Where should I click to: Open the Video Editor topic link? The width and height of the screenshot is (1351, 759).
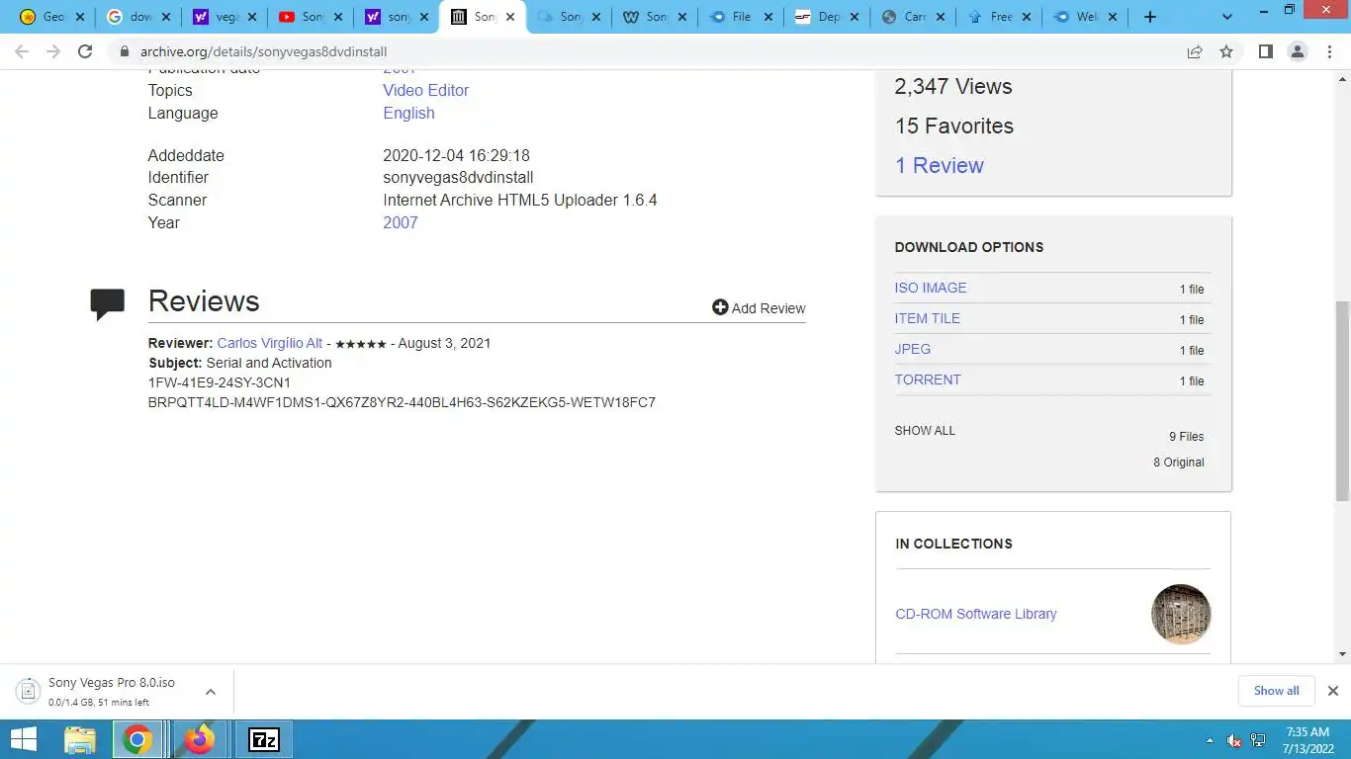pyautogui.click(x=425, y=90)
